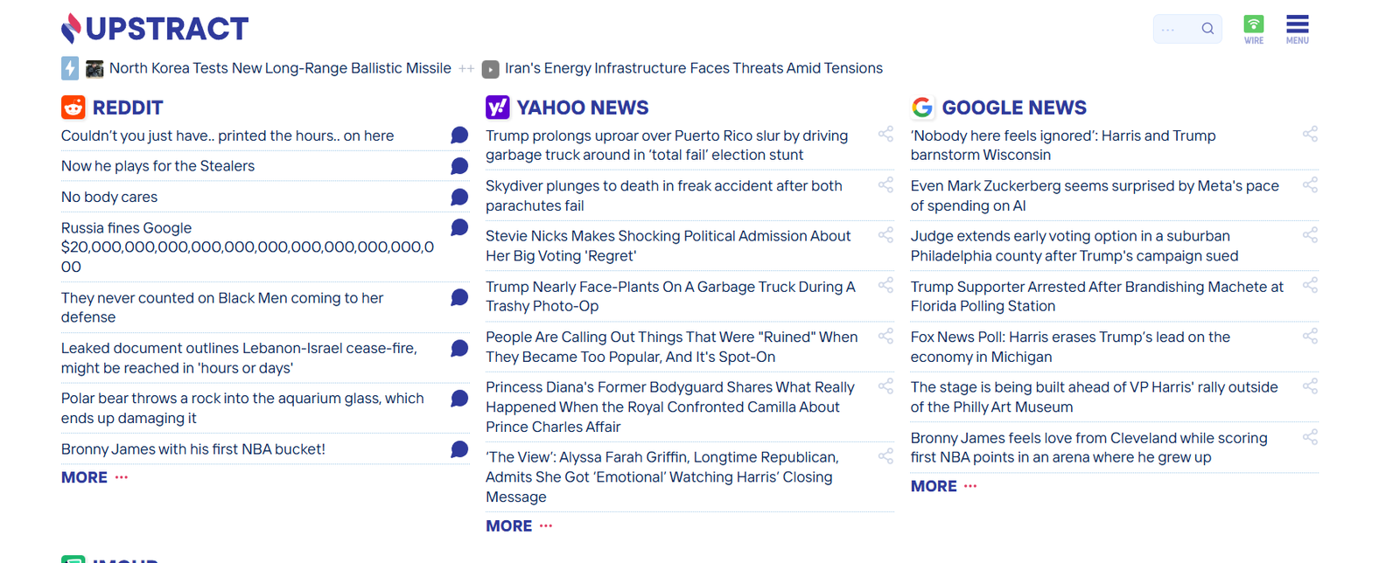This screenshot has width=1400, height=563.
Task: Read North Korea ballistic missile headline
Action: [x=280, y=68]
